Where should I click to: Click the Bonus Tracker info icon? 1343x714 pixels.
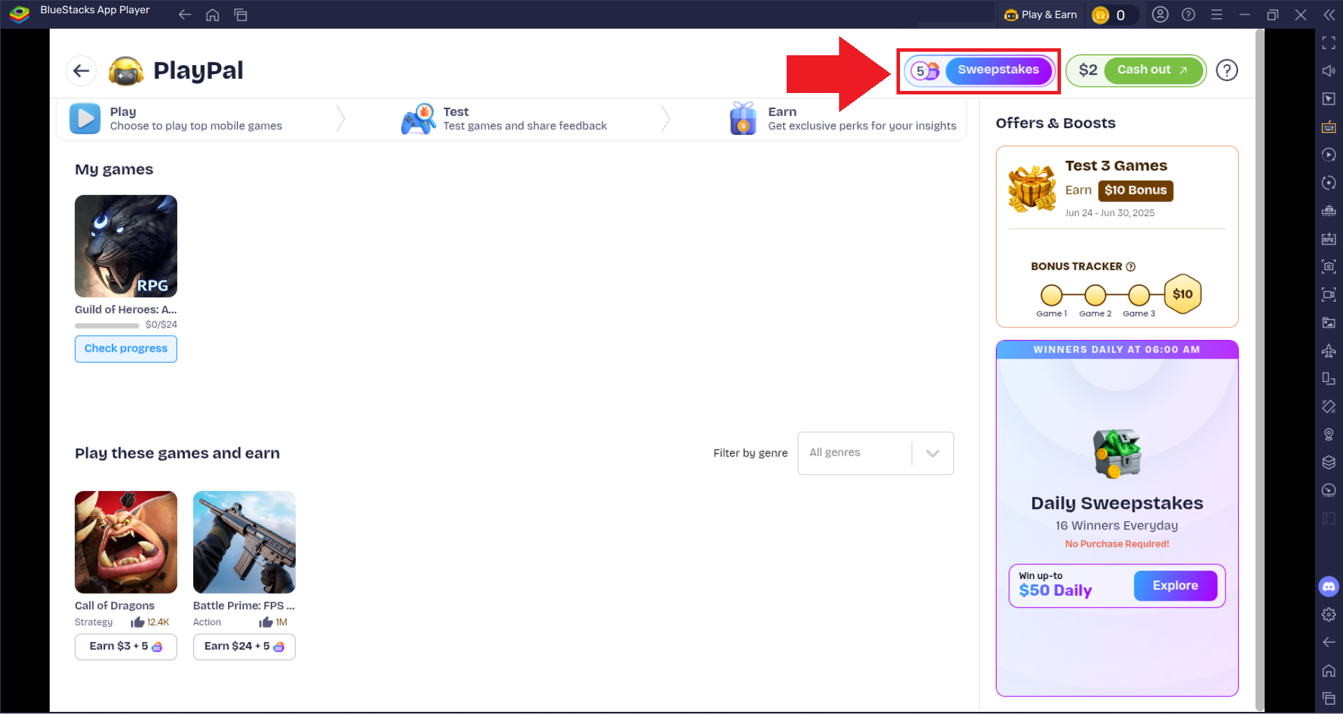1130,266
